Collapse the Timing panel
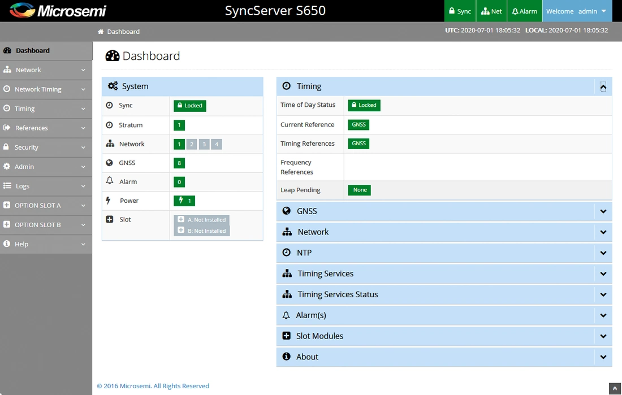Viewport: 622px width, 395px height. pyautogui.click(x=603, y=86)
